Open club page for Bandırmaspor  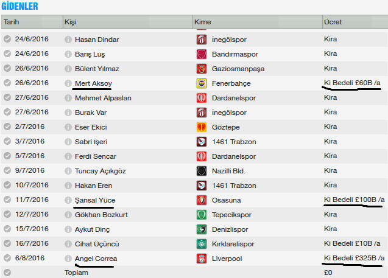coord(235,54)
